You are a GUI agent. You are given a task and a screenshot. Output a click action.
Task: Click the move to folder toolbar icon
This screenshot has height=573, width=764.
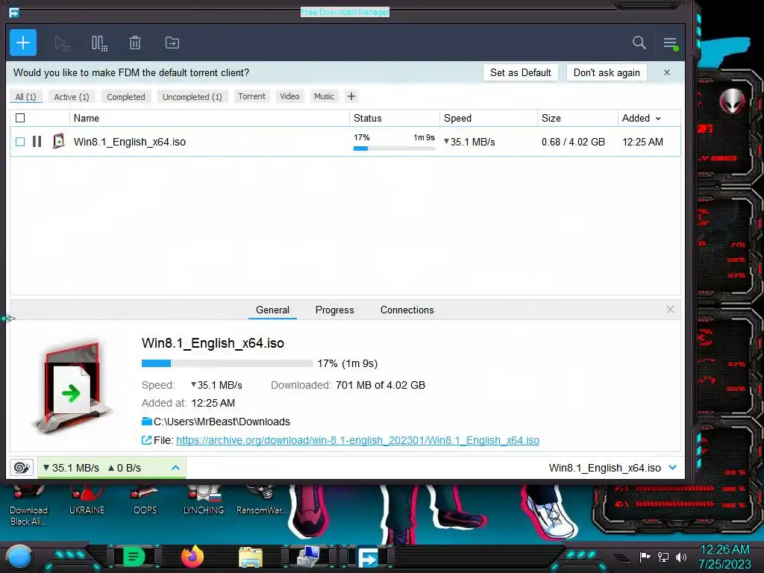pyautogui.click(x=172, y=43)
